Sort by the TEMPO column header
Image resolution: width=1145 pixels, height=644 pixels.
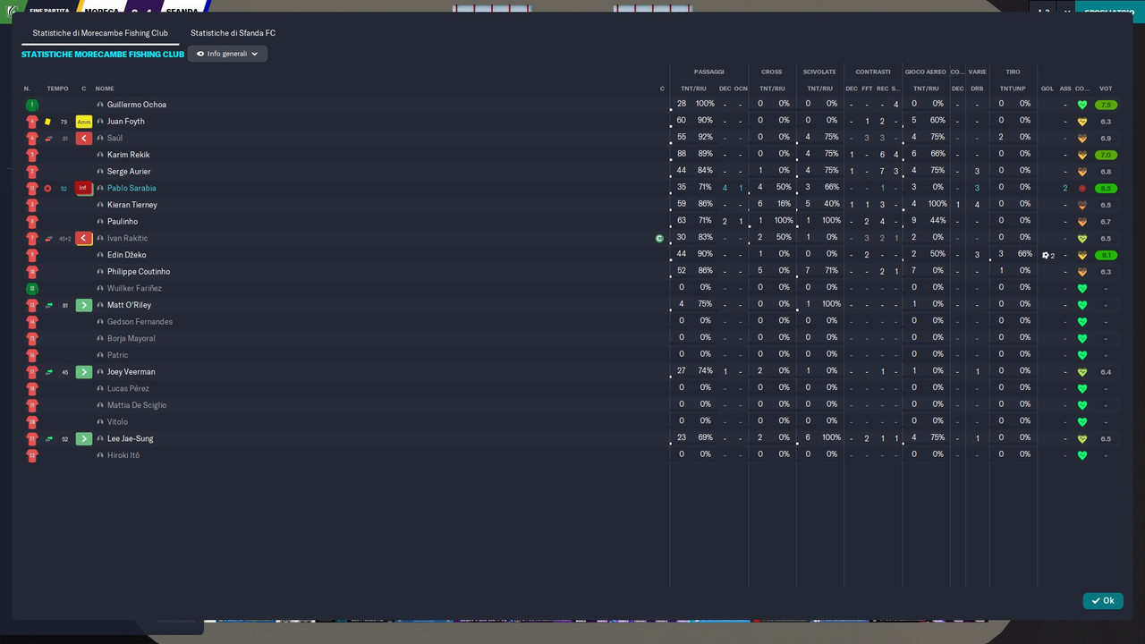tap(57, 89)
